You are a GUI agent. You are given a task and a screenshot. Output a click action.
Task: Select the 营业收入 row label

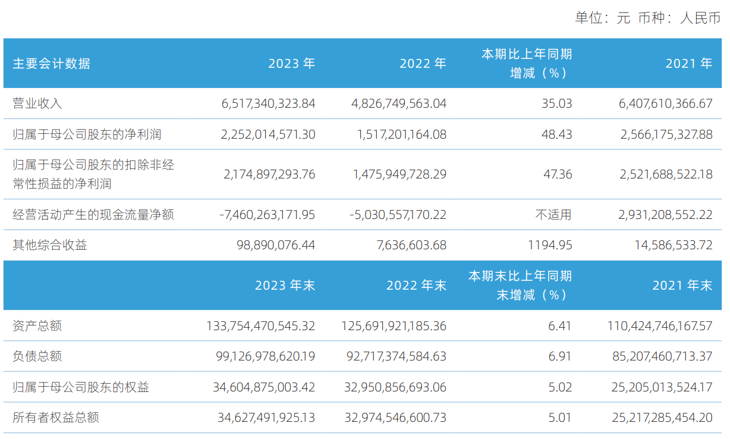coord(37,104)
